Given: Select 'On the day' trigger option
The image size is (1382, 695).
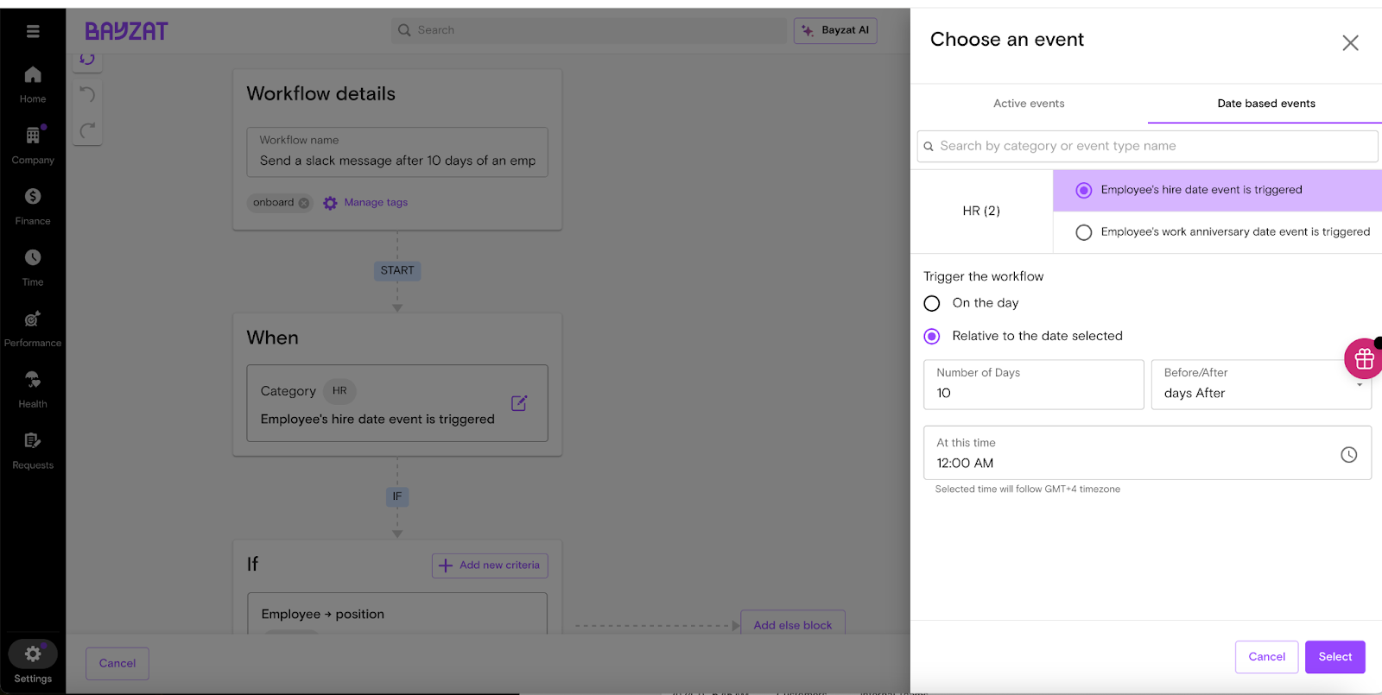Looking at the screenshot, I should click(932, 304).
